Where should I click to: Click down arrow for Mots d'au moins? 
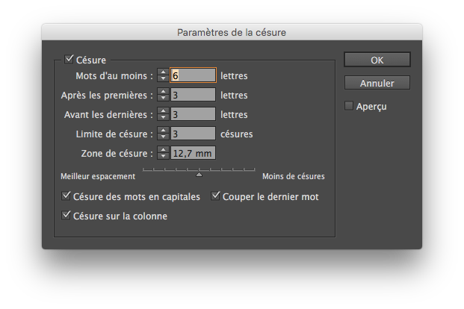pos(163,79)
